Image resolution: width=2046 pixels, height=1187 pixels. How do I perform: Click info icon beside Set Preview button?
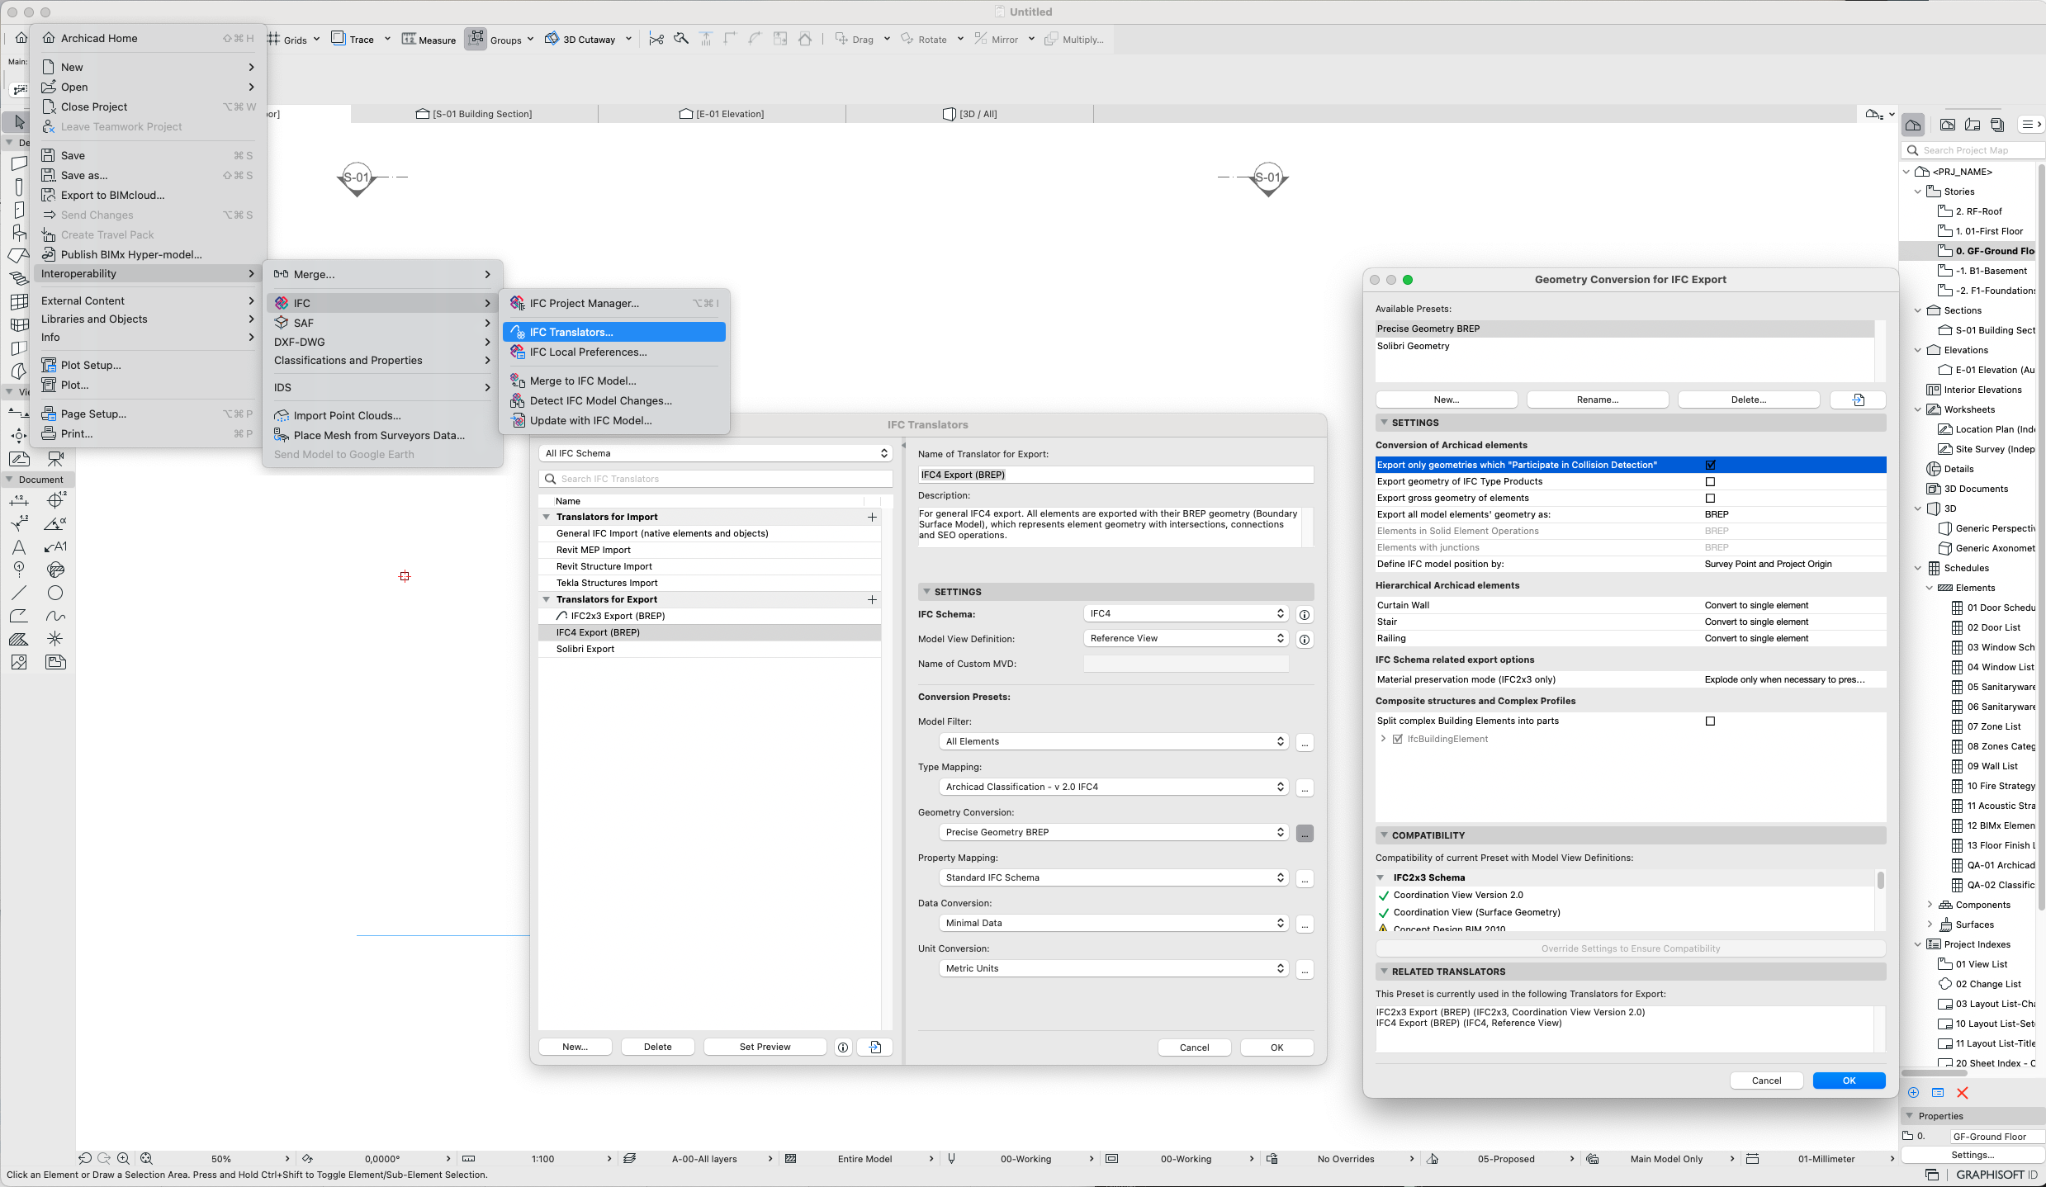point(843,1047)
